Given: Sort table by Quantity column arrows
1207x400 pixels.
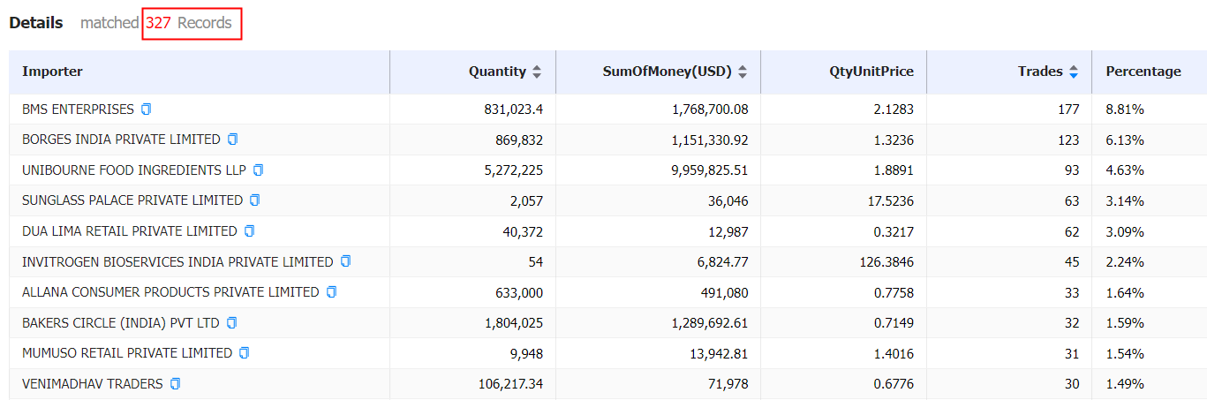Looking at the screenshot, I should tap(537, 72).
